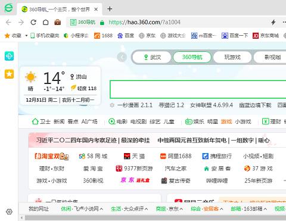Open the 电视剧 category
This screenshot has width=286, height=221.
click(138, 122)
